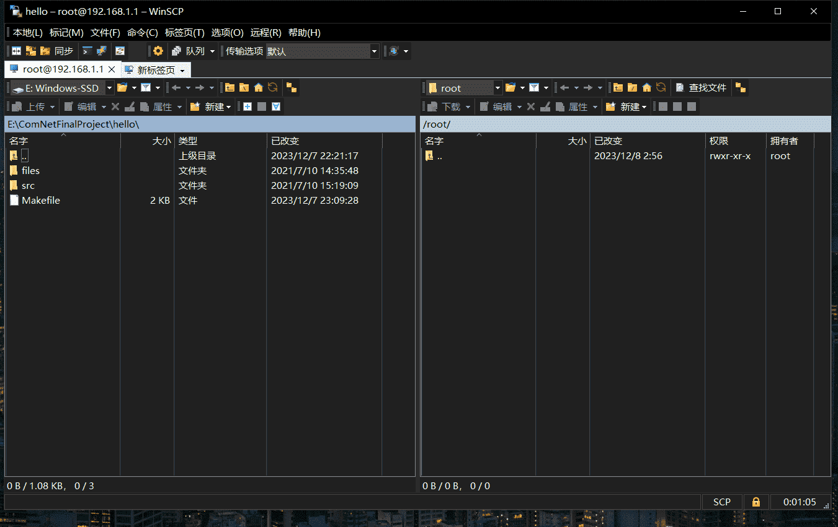Expand local filter dropdown arrow
Image resolution: width=838 pixels, height=527 pixels.
[x=158, y=88]
